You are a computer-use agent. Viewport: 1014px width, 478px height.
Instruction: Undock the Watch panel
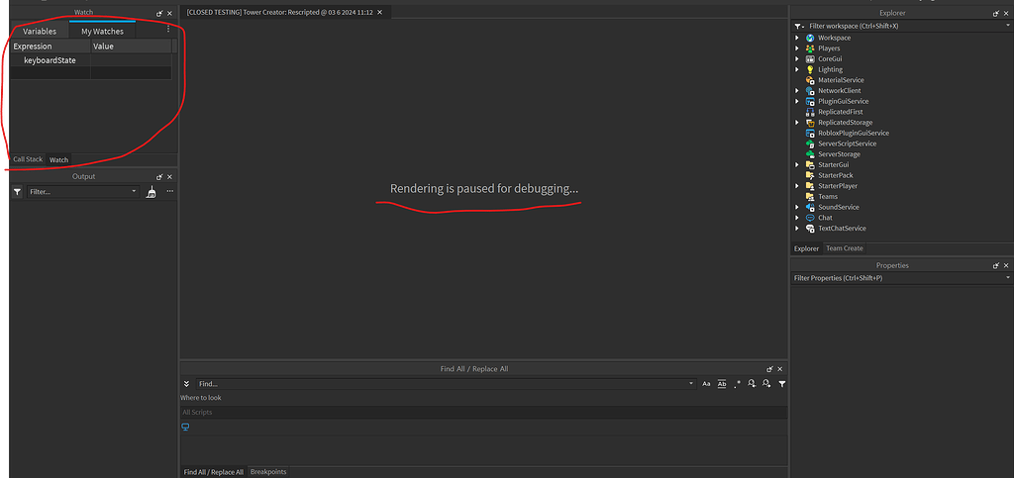(x=159, y=13)
